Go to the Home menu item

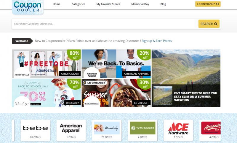coord(56,4)
